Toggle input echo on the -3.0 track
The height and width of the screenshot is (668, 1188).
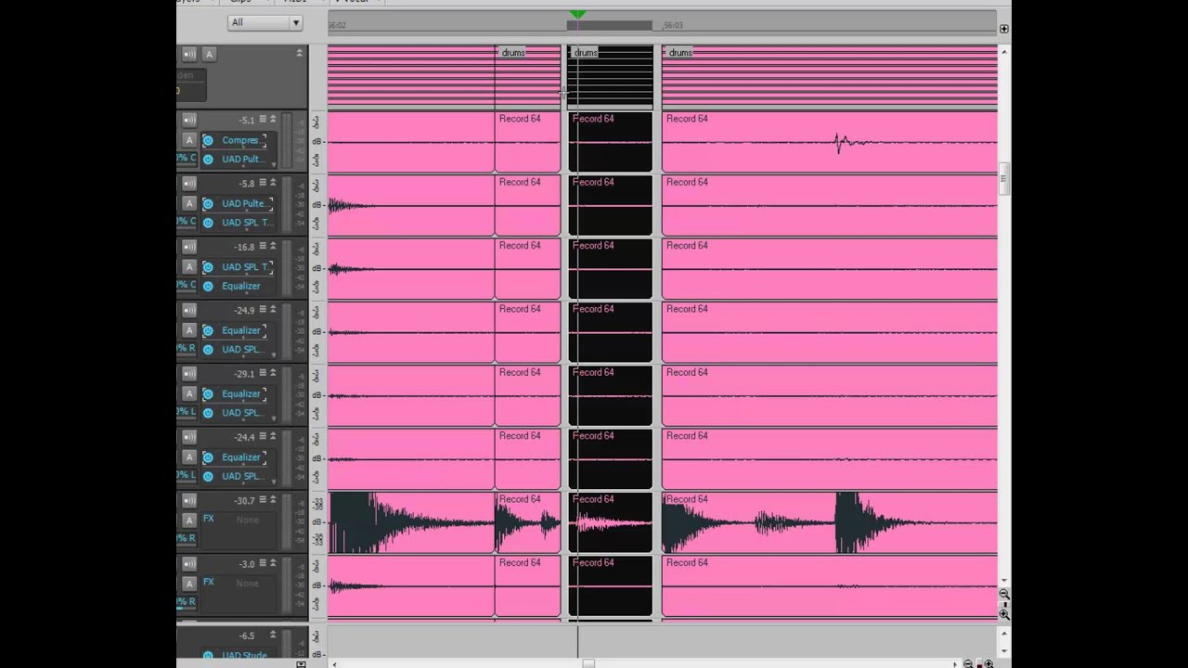189,563
